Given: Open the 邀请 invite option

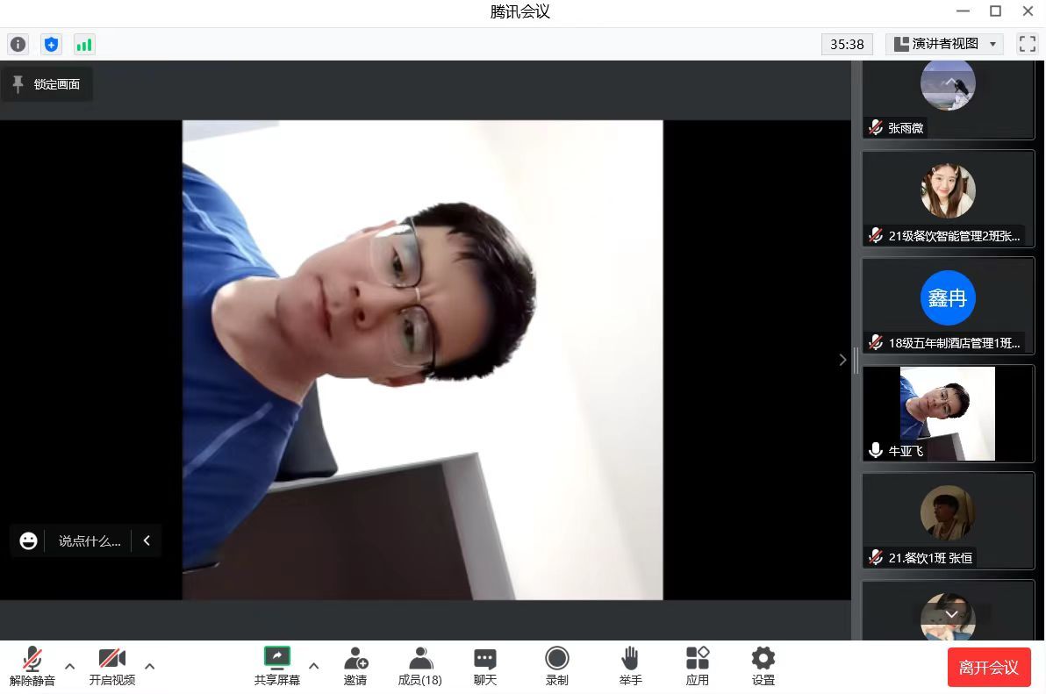Looking at the screenshot, I should 355,666.
